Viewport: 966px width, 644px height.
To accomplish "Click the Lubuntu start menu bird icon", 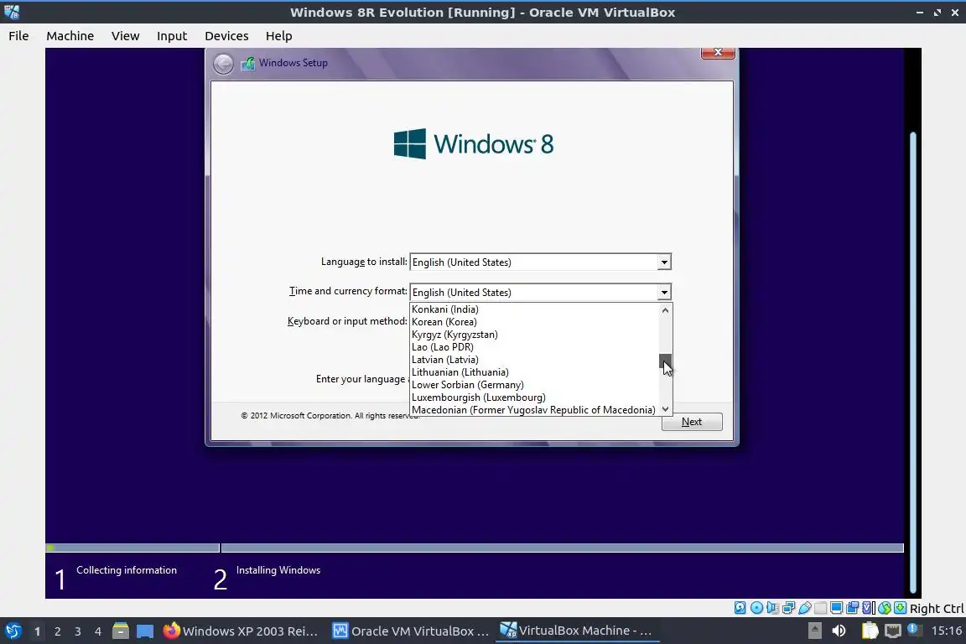I will pos(13,631).
